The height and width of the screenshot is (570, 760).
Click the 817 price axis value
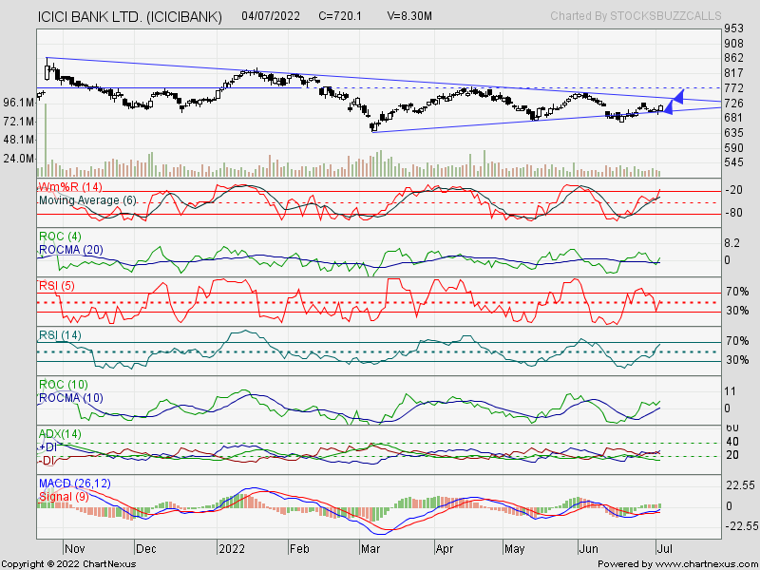(x=733, y=73)
